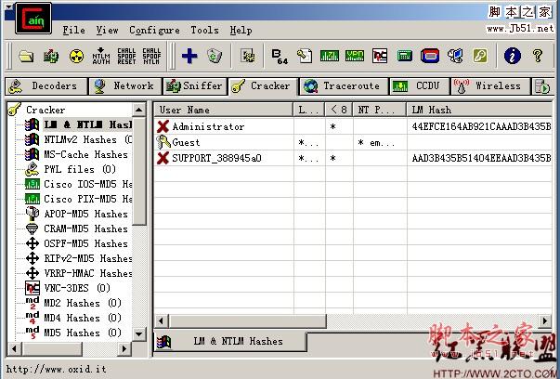Switch to the Sniffer tab
The image size is (560, 379).
pos(195,86)
